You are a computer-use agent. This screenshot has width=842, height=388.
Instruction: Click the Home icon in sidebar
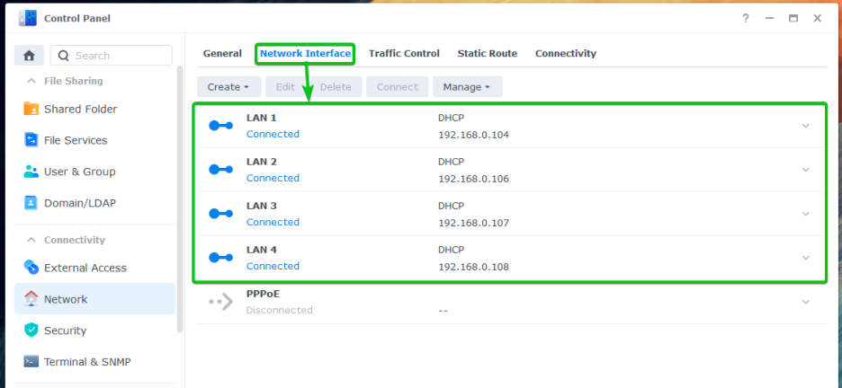click(29, 56)
